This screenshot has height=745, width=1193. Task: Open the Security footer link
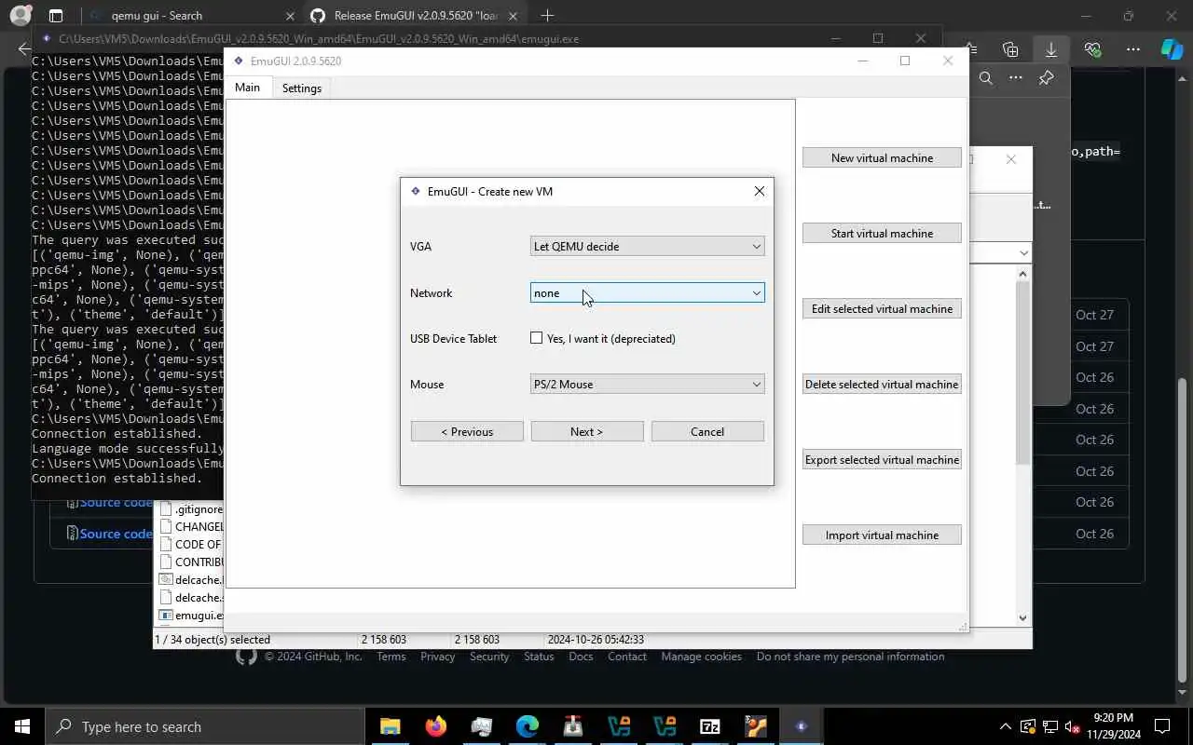[x=489, y=657]
